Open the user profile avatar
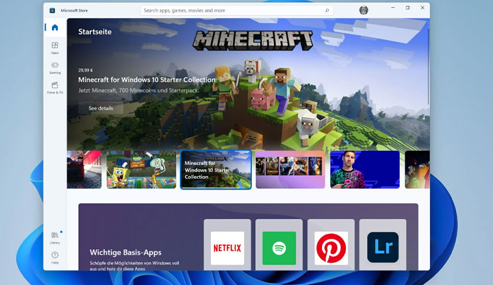This screenshot has height=285, width=493. point(363,10)
